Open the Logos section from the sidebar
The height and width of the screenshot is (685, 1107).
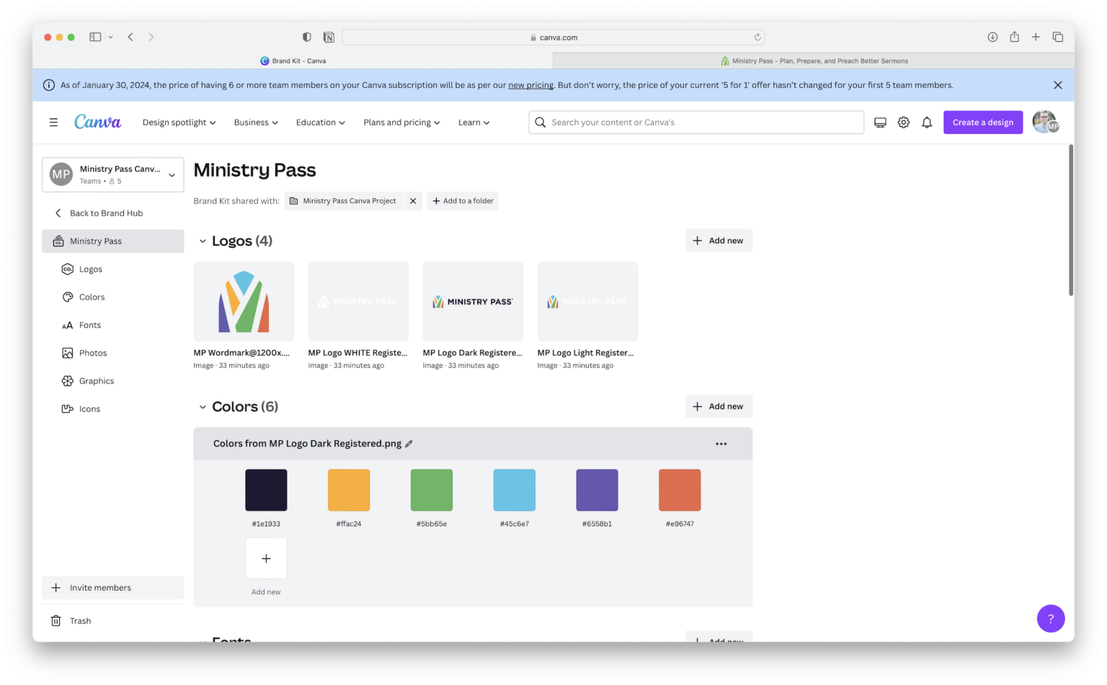point(90,269)
